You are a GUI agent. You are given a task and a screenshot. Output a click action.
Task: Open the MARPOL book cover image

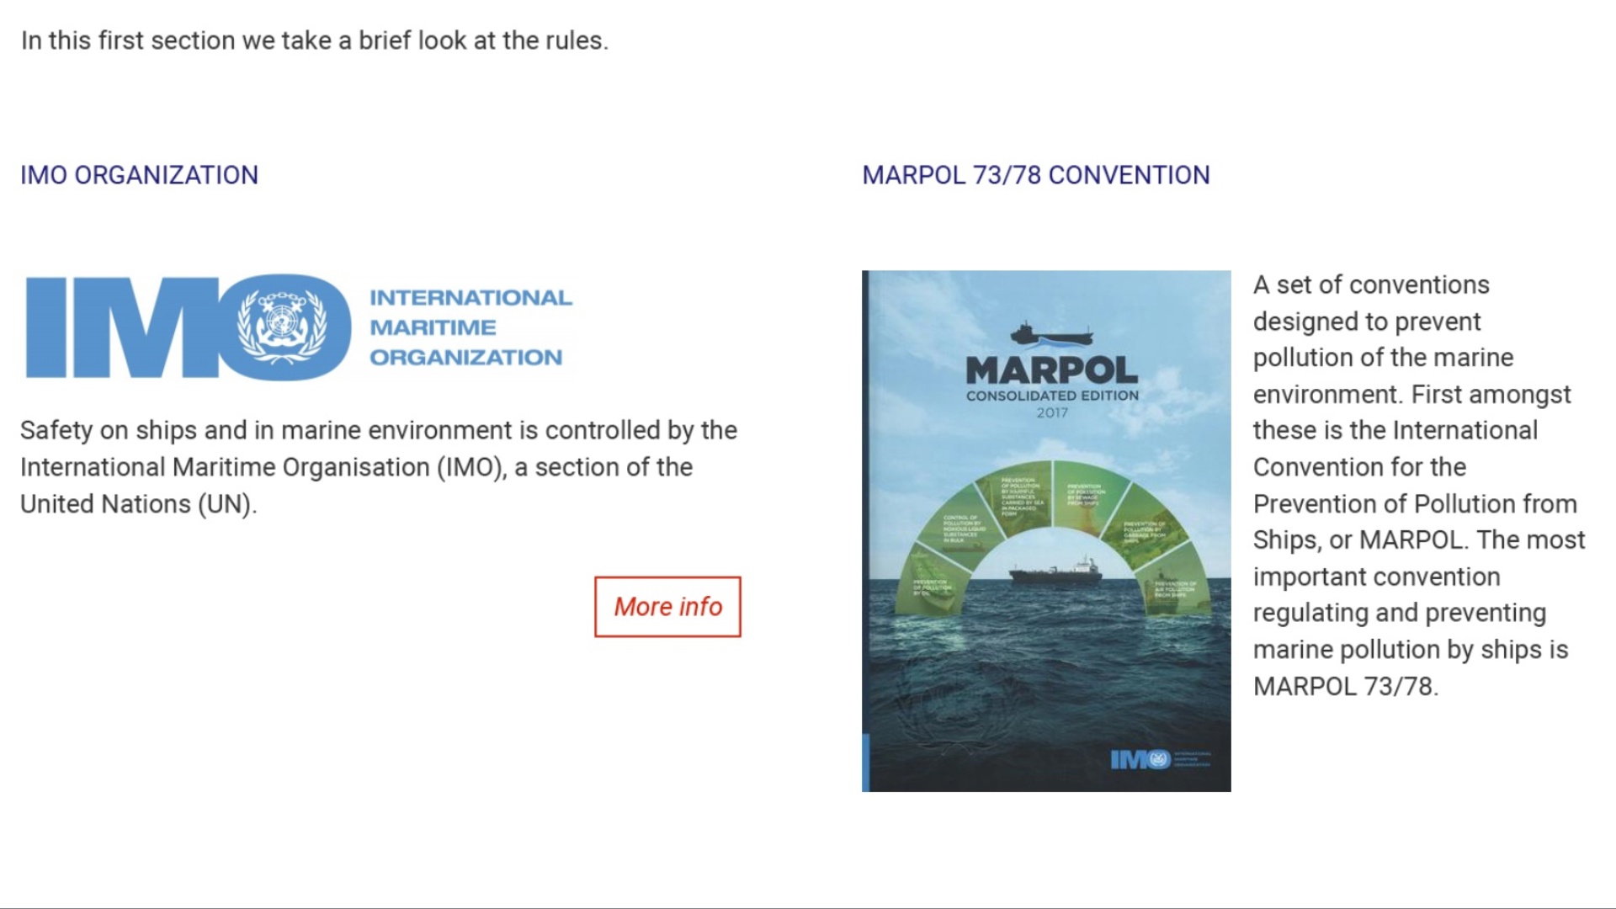pos(1046,531)
